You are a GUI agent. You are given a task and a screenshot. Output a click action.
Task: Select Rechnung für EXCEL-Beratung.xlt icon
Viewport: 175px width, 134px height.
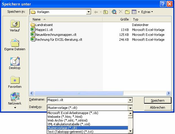click(x=33, y=39)
